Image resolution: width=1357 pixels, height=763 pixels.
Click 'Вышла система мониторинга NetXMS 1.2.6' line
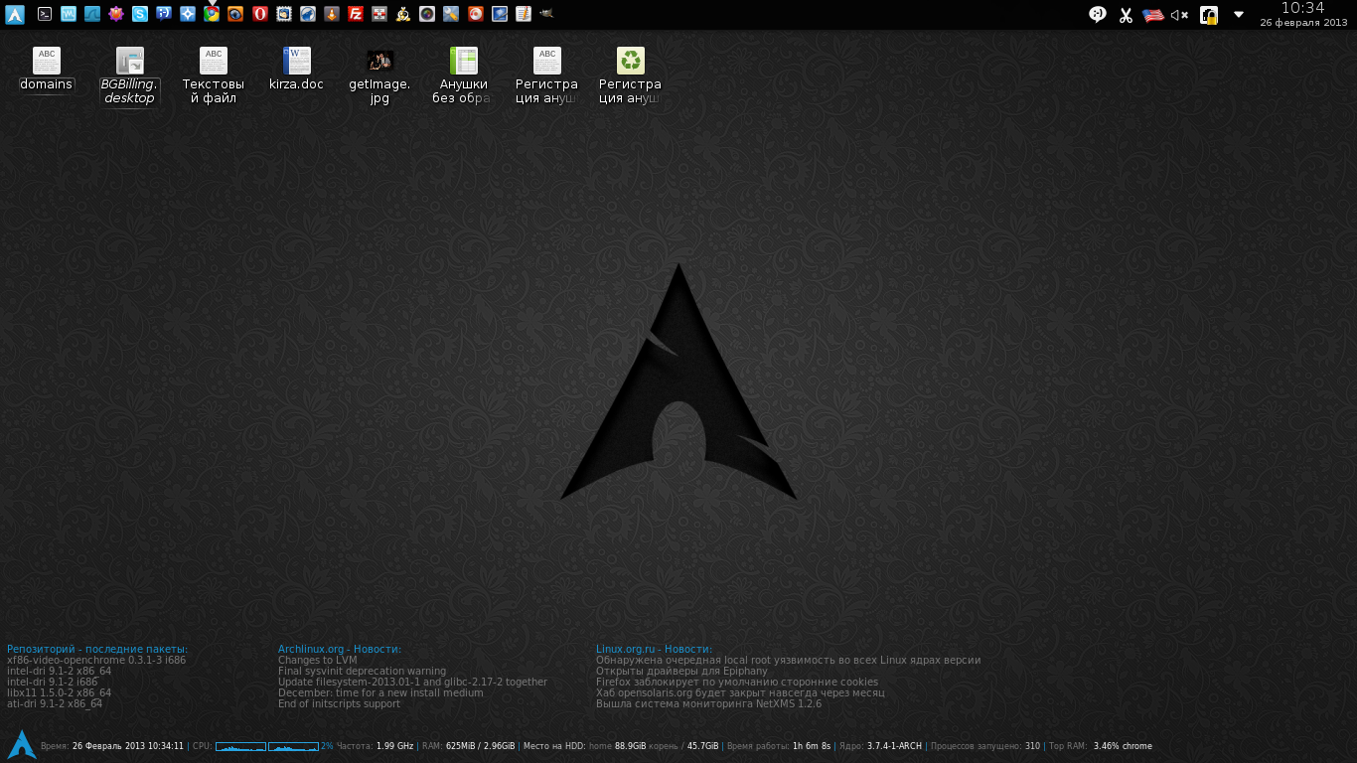pyautogui.click(x=708, y=703)
